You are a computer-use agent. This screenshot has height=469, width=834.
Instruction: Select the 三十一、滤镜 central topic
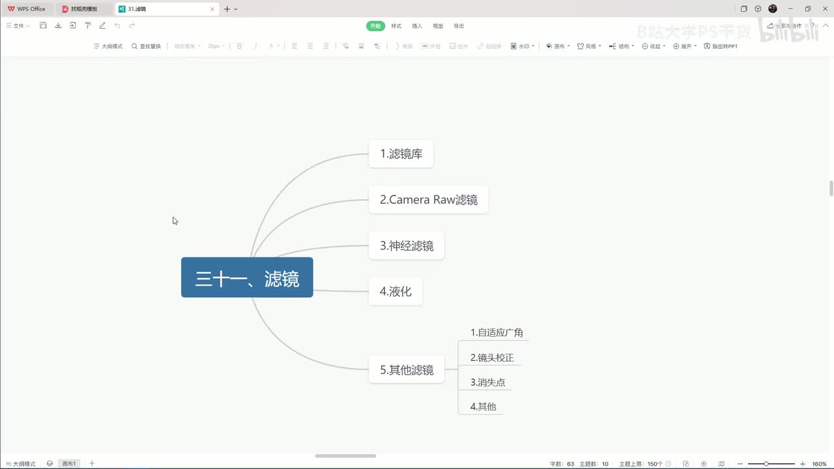[x=247, y=277]
